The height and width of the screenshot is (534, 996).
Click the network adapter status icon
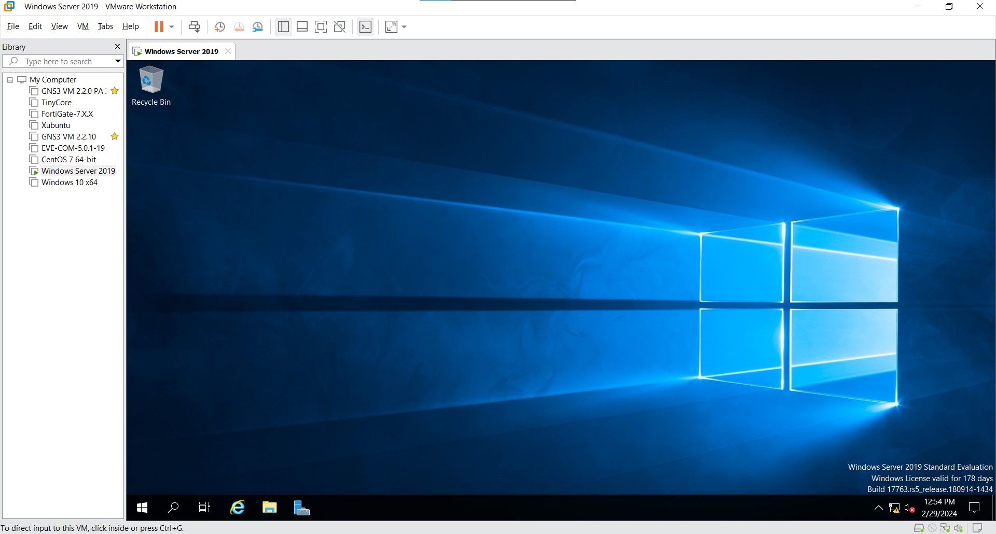tap(945, 528)
